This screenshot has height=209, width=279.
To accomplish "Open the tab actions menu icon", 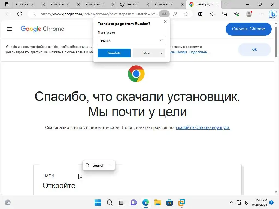I will (x=7, y=4).
